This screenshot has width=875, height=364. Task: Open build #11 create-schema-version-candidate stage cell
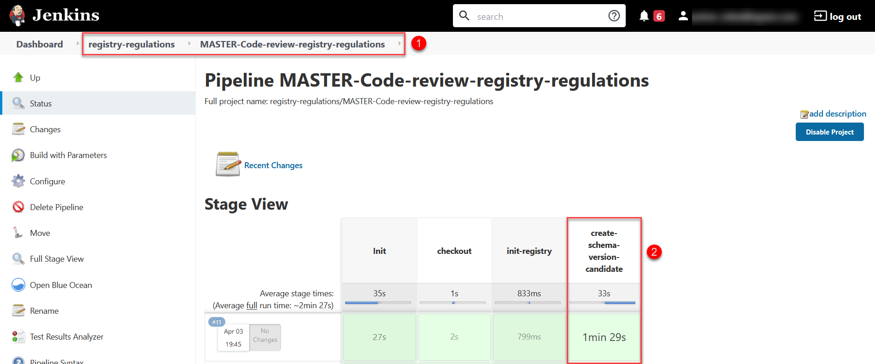604,337
